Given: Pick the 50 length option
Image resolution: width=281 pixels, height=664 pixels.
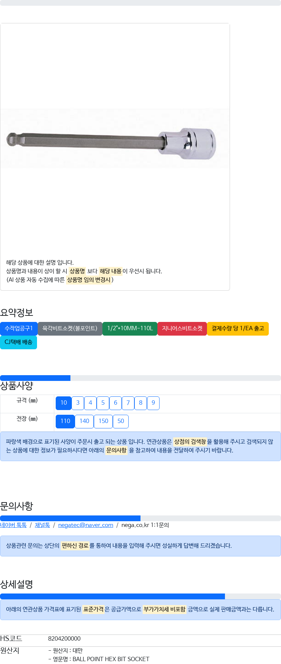Looking at the screenshot, I should pos(121,421).
